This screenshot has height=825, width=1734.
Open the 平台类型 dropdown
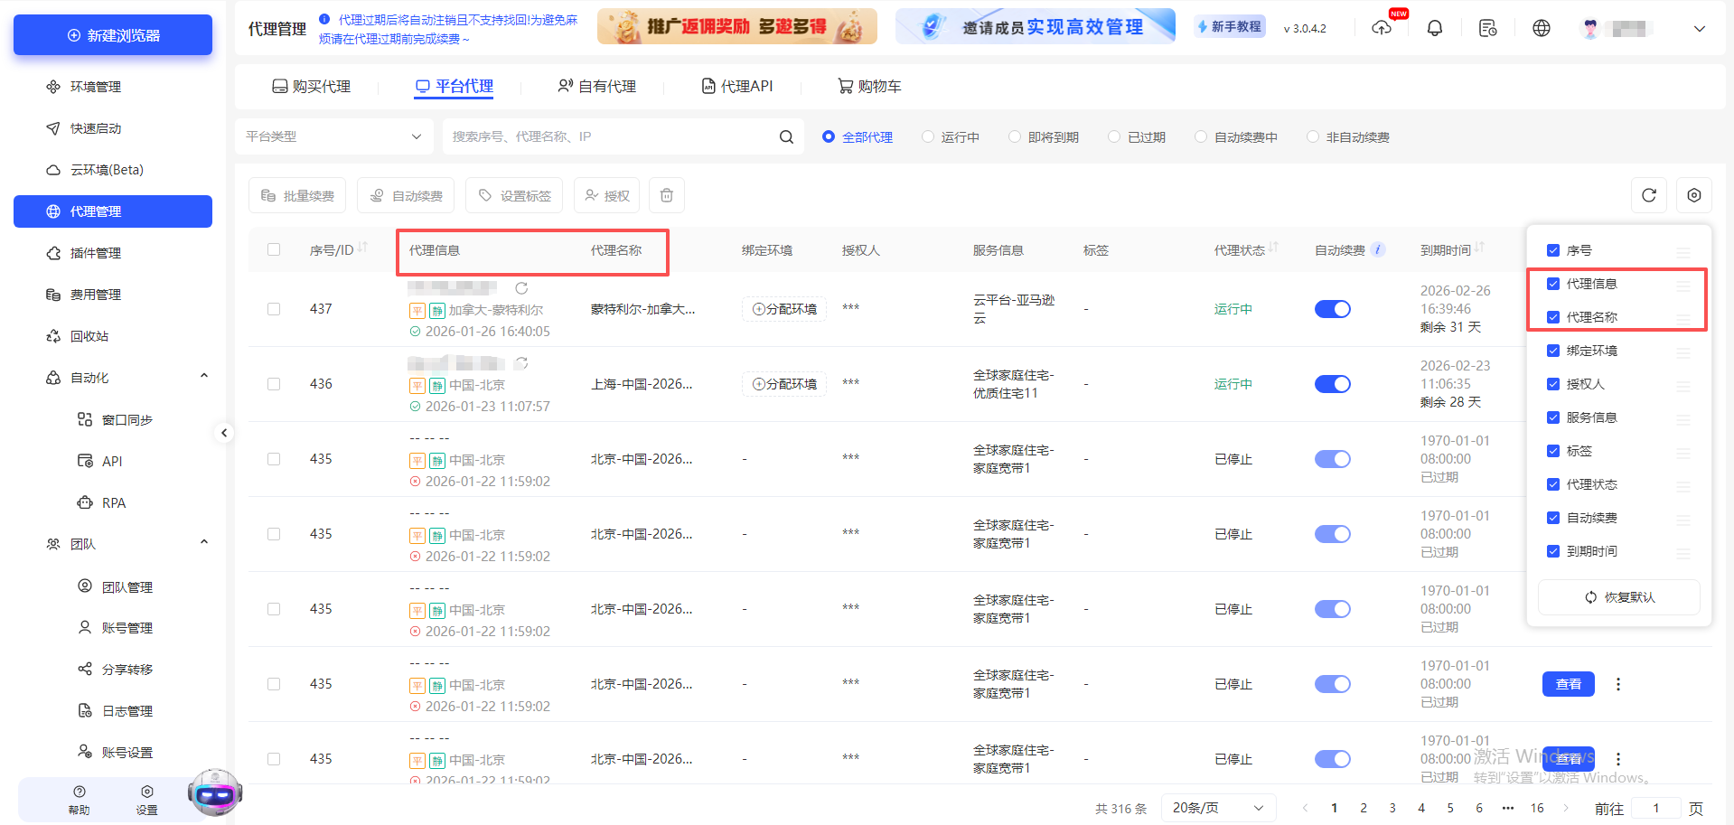pos(333,136)
